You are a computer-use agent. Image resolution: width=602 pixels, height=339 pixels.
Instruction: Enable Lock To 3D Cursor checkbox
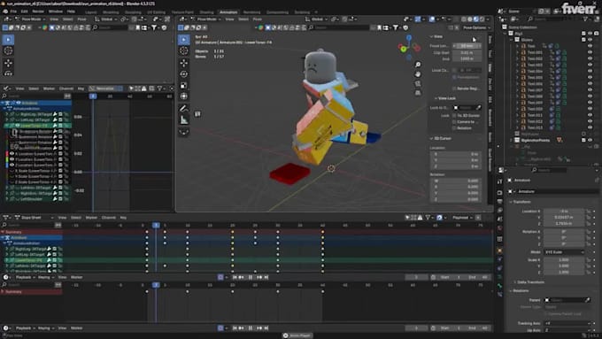(x=454, y=116)
